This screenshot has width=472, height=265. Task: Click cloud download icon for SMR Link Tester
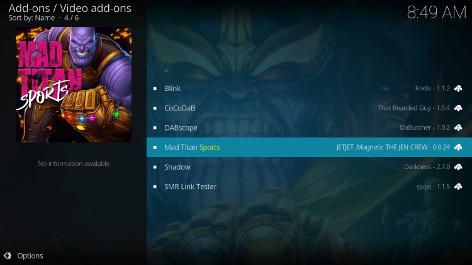coord(458,187)
